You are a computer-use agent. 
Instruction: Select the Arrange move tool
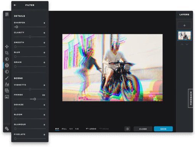(x=7, y=47)
